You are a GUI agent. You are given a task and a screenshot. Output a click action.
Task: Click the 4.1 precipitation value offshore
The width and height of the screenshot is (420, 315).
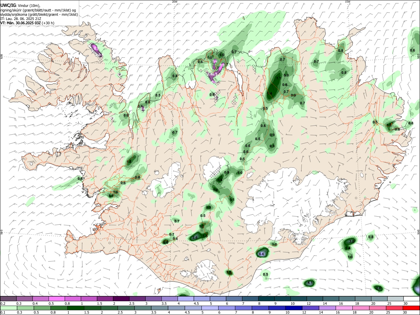(310, 283)
